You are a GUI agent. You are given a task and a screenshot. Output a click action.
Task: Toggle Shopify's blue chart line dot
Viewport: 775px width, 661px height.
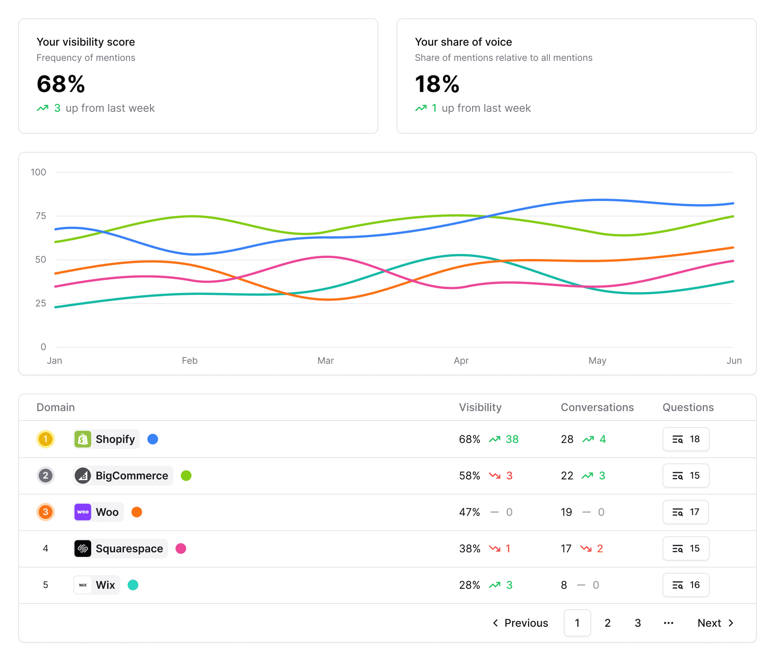point(153,439)
